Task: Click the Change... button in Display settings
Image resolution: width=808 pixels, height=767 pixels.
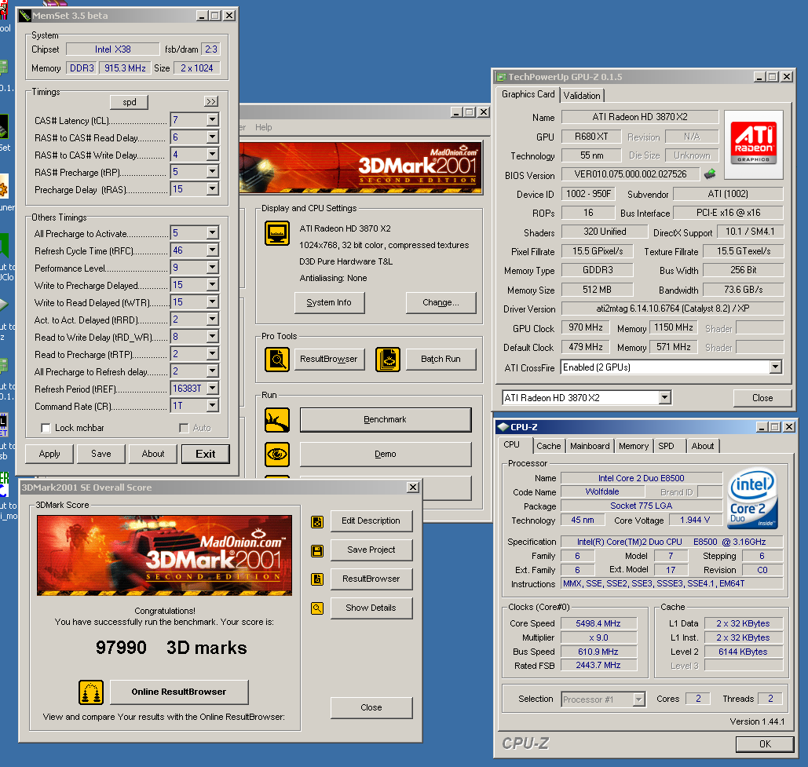Action: [441, 303]
